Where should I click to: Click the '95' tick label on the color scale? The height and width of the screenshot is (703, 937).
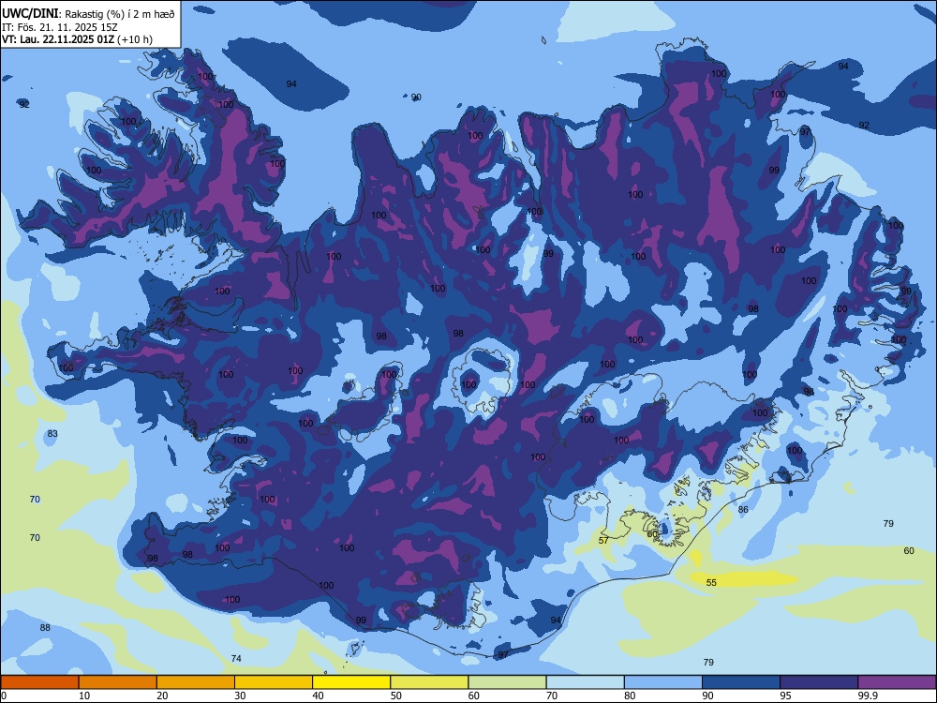click(786, 696)
